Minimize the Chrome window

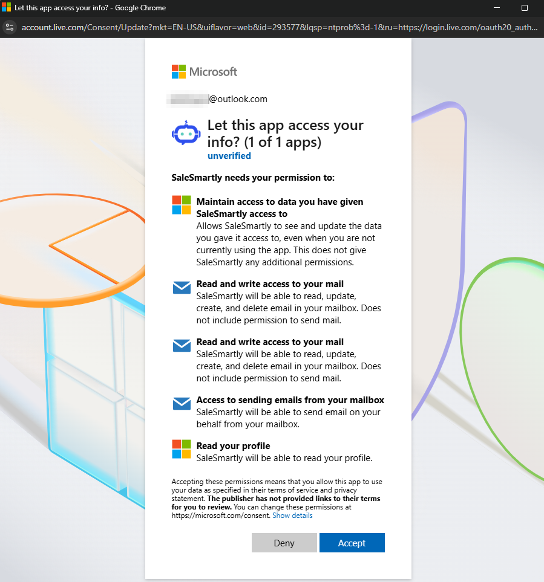pyautogui.click(x=496, y=8)
